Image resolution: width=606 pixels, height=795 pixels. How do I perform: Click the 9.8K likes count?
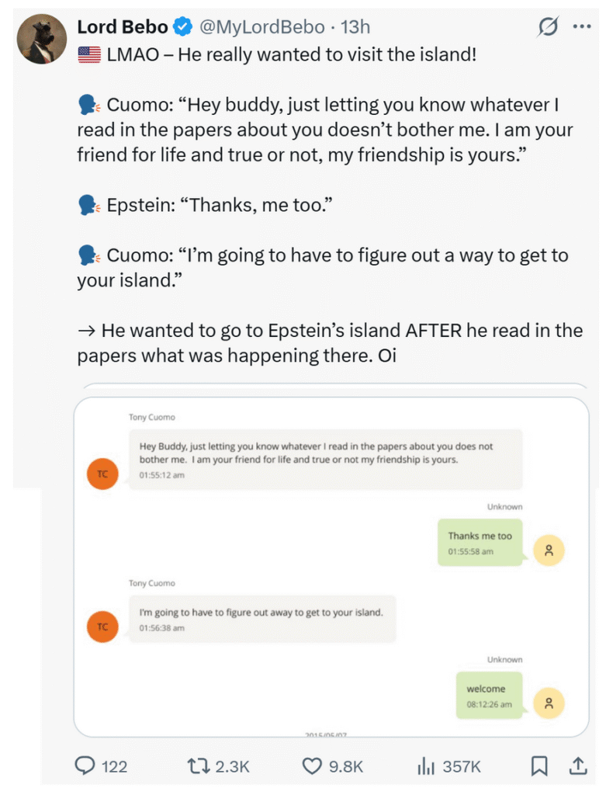click(346, 766)
